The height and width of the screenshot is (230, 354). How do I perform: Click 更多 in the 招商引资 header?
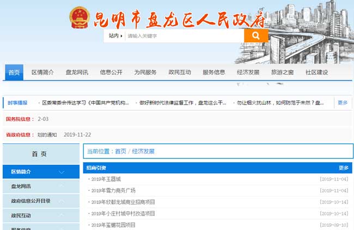(343, 168)
